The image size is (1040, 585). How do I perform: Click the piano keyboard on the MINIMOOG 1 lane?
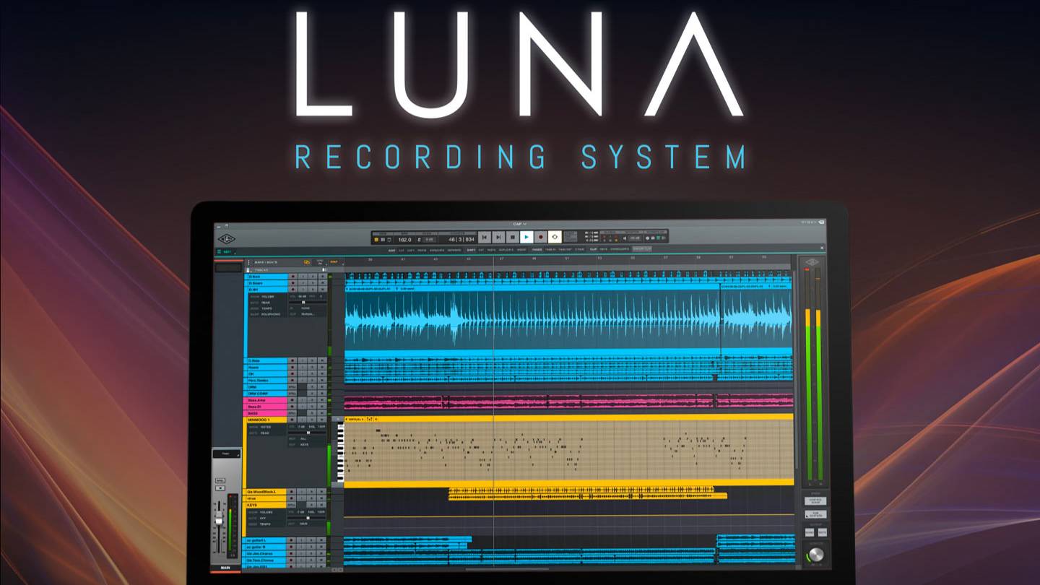coord(340,451)
